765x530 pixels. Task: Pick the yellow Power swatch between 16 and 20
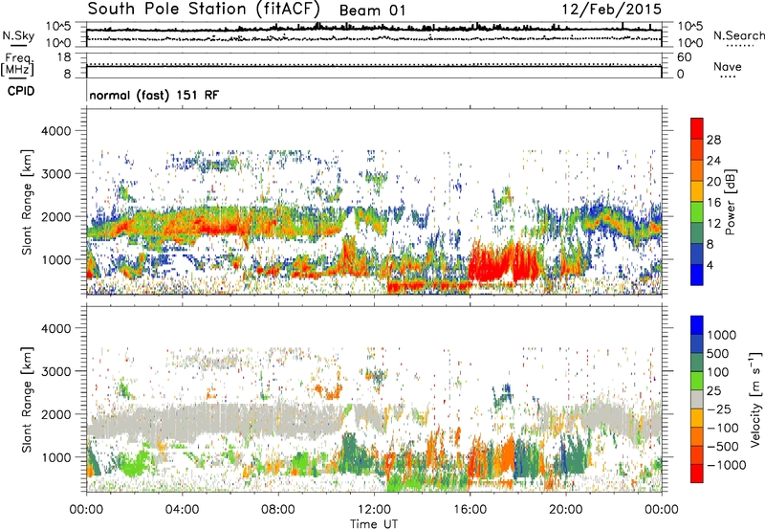point(697,191)
